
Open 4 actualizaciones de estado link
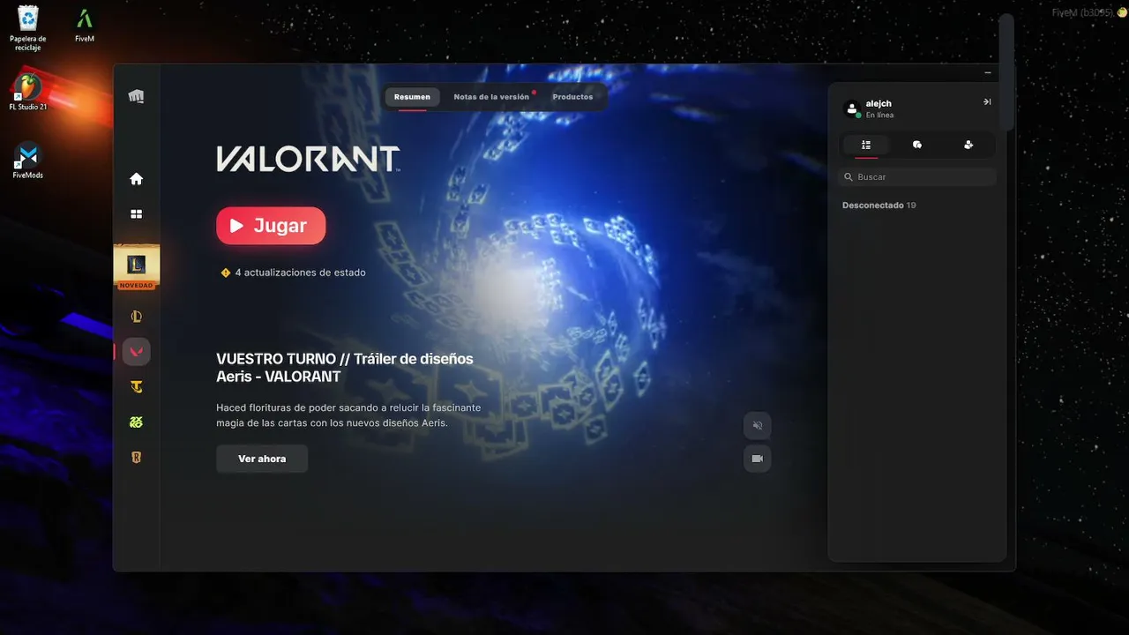[300, 273]
